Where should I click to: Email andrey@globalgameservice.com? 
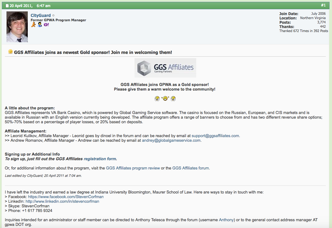coord(171,140)
